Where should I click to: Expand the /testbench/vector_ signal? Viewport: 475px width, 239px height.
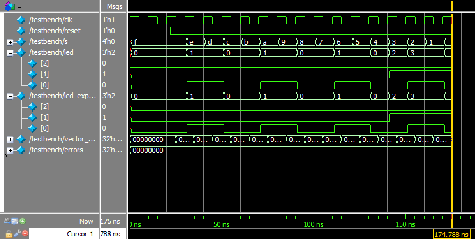pos(10,139)
